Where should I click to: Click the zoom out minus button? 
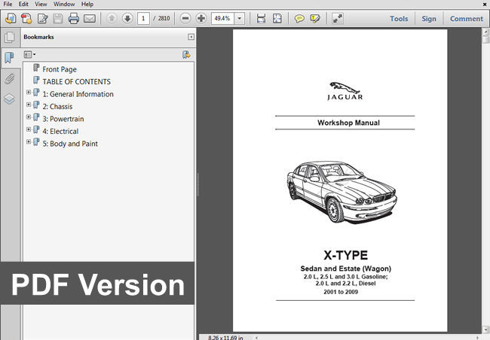(185, 18)
